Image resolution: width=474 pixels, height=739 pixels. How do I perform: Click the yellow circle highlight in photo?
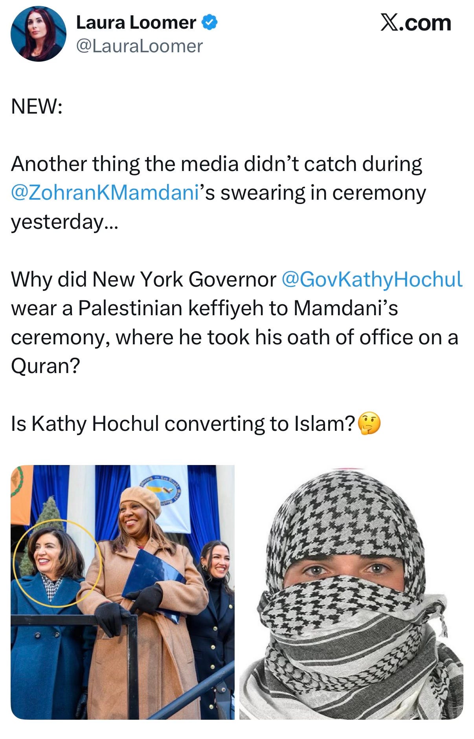point(57,563)
